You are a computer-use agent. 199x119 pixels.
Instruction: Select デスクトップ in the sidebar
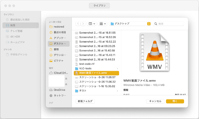(59, 44)
